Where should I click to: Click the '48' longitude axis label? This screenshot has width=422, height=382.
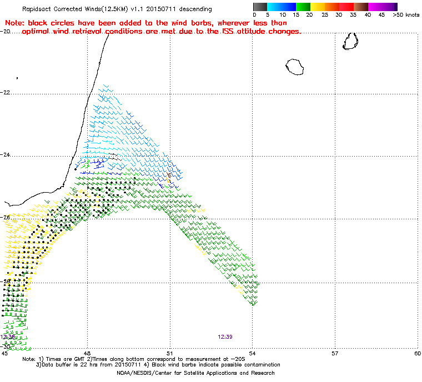(87, 354)
